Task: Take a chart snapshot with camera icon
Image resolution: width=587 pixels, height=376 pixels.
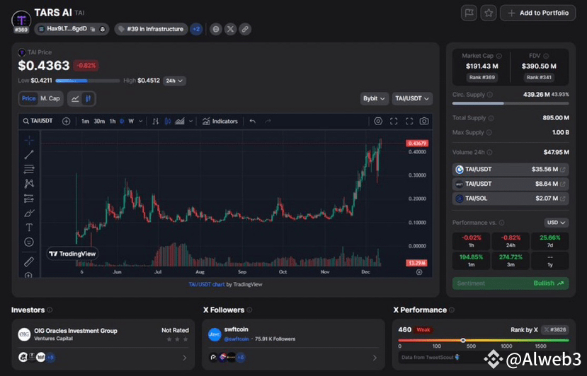Action: pos(423,121)
